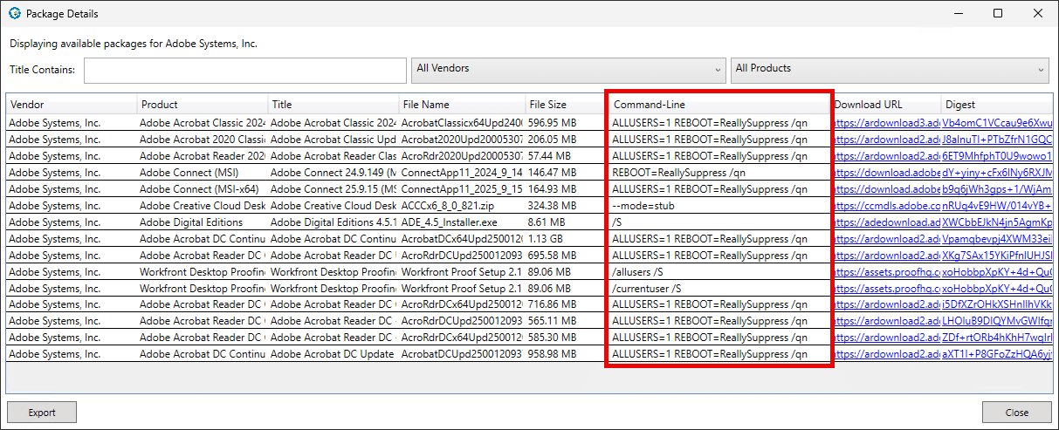The image size is (1059, 430).
Task: Click the File Size column header
Action: click(564, 105)
